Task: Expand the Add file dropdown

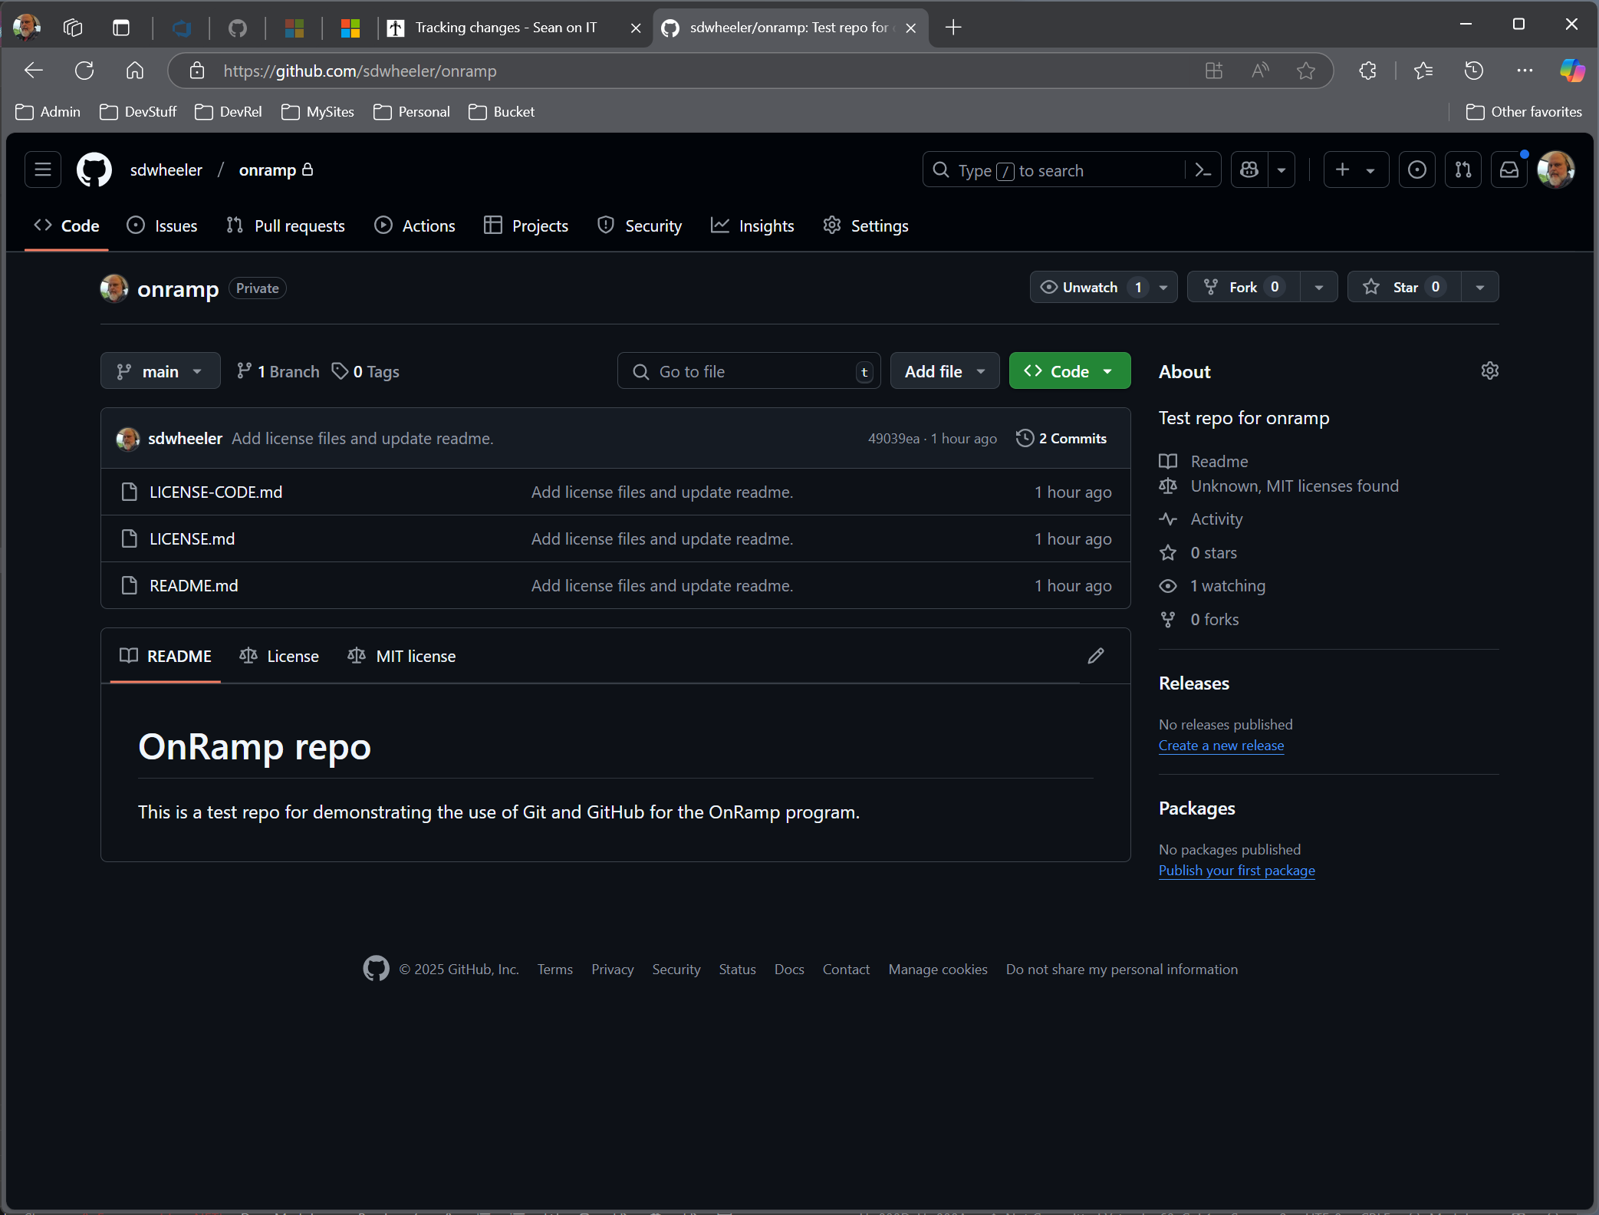Action: coord(944,370)
